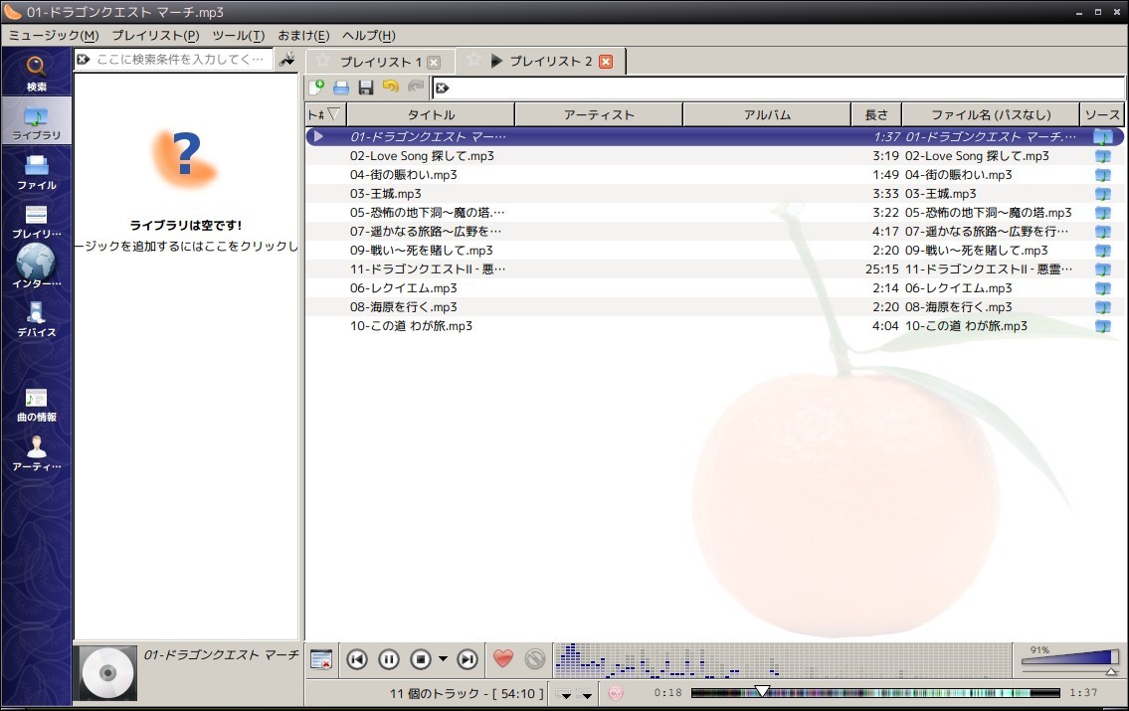1129x711 pixels.
Task: Click the album cover disc thumbnail
Action: tap(108, 673)
